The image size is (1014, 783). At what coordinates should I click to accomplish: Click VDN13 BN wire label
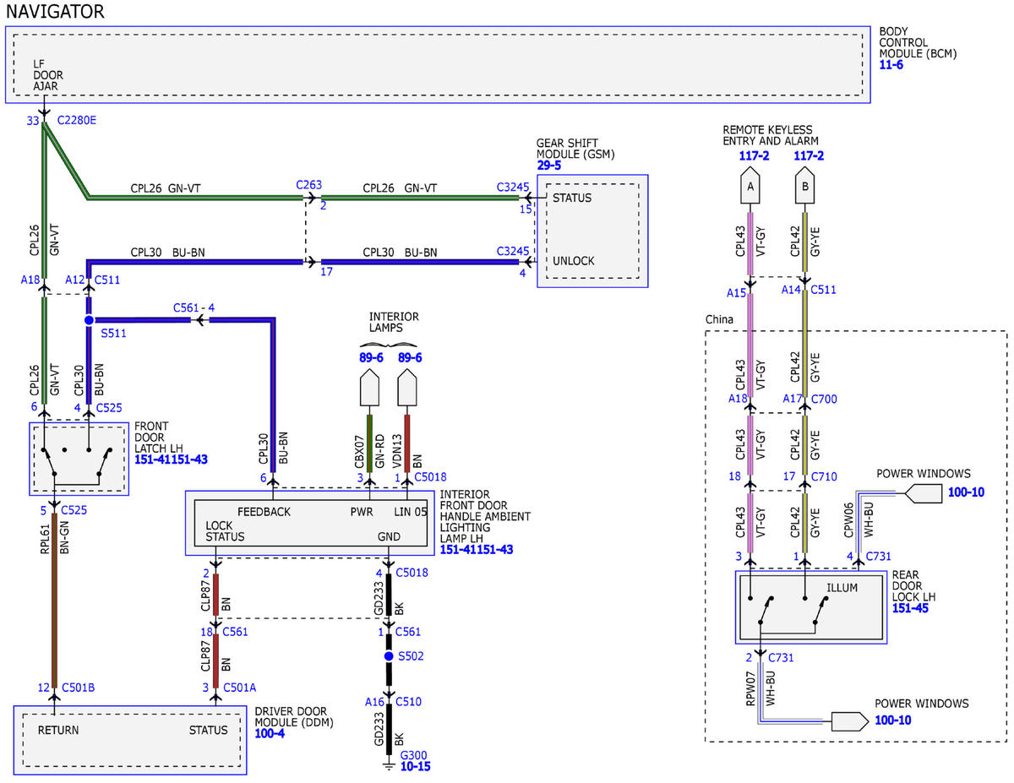(x=407, y=451)
